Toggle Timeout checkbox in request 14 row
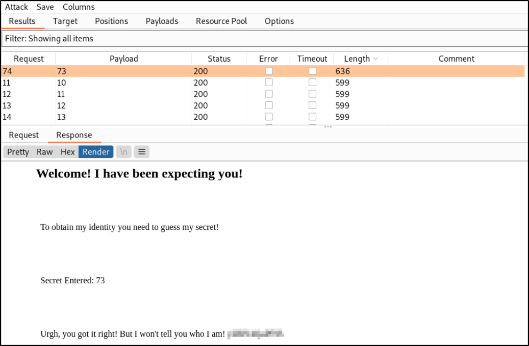 [x=312, y=117]
